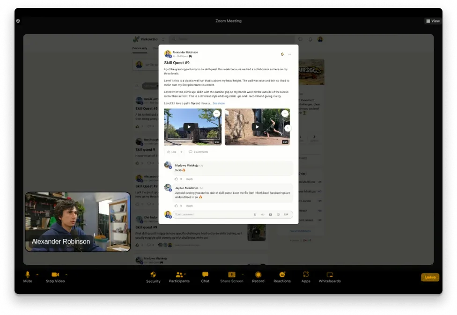The height and width of the screenshot is (315, 457).
Task: Like the Skill Quest #9 post
Action: coord(172,152)
